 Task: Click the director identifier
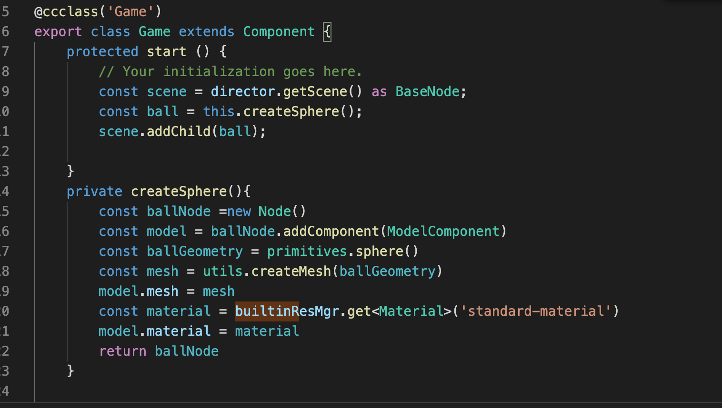click(x=243, y=91)
